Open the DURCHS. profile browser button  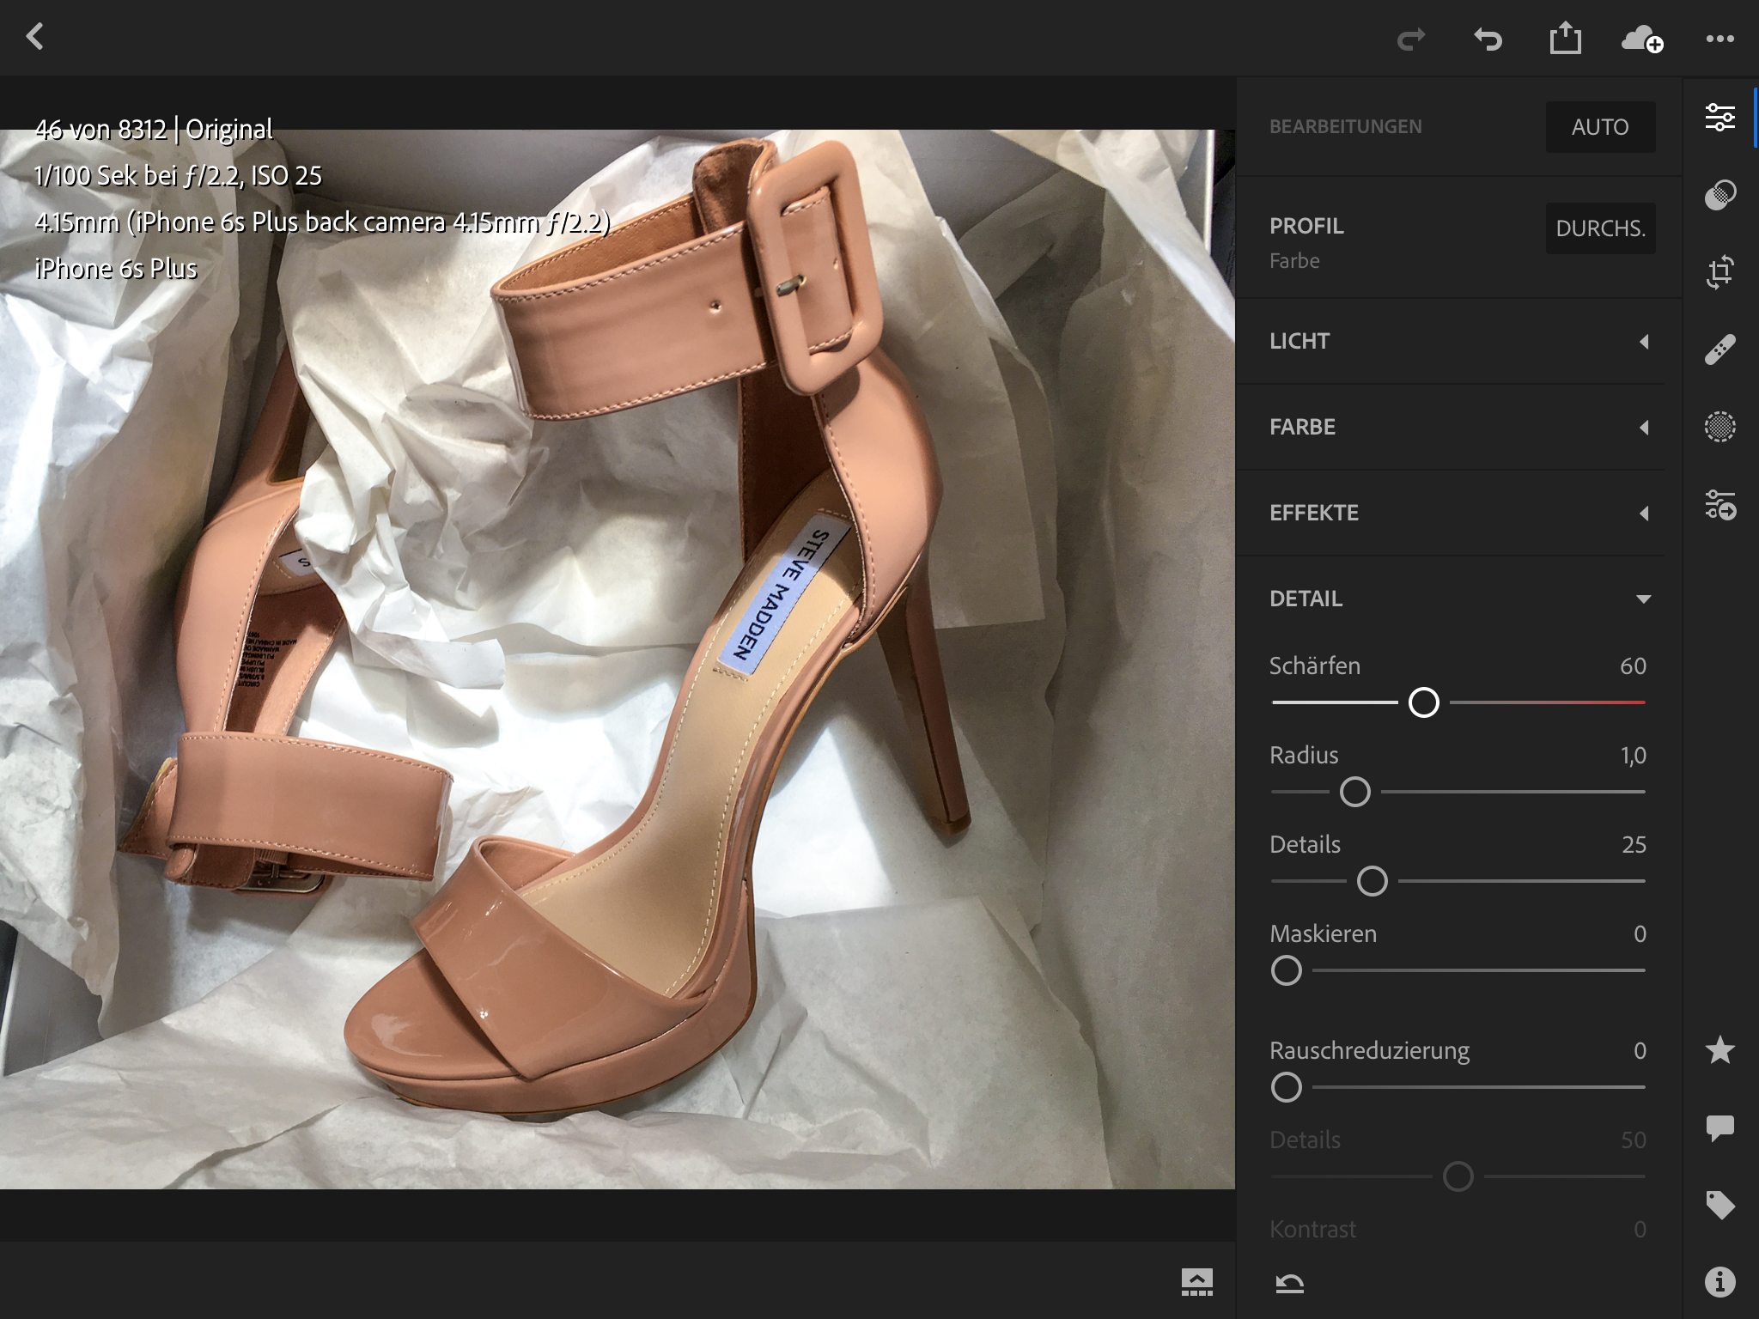1599,228
